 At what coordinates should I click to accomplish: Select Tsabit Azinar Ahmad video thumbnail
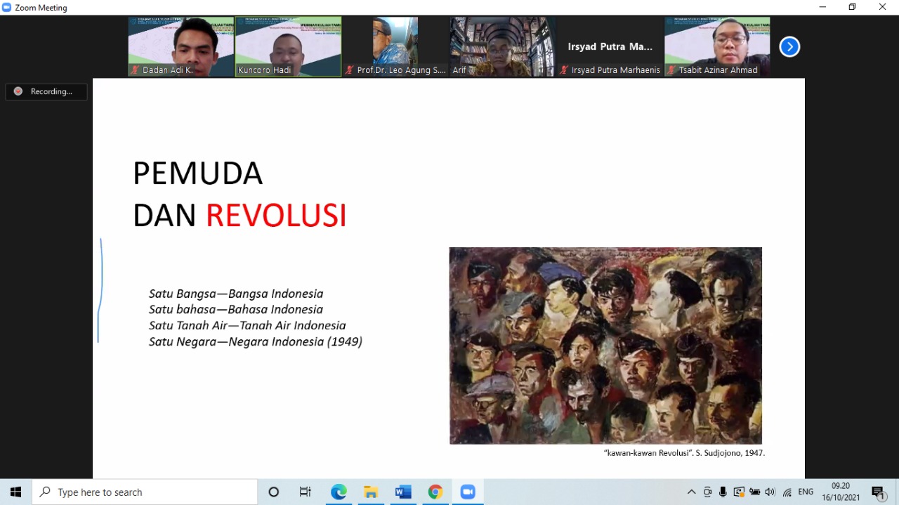pos(717,46)
